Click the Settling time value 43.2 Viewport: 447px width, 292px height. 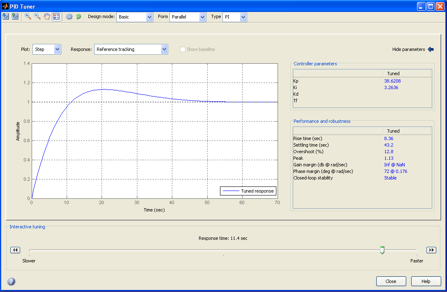pyautogui.click(x=389, y=145)
